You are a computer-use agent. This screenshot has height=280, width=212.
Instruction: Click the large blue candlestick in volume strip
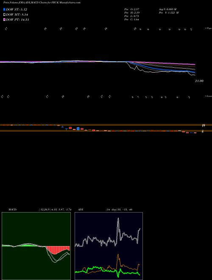click(x=78, y=129)
